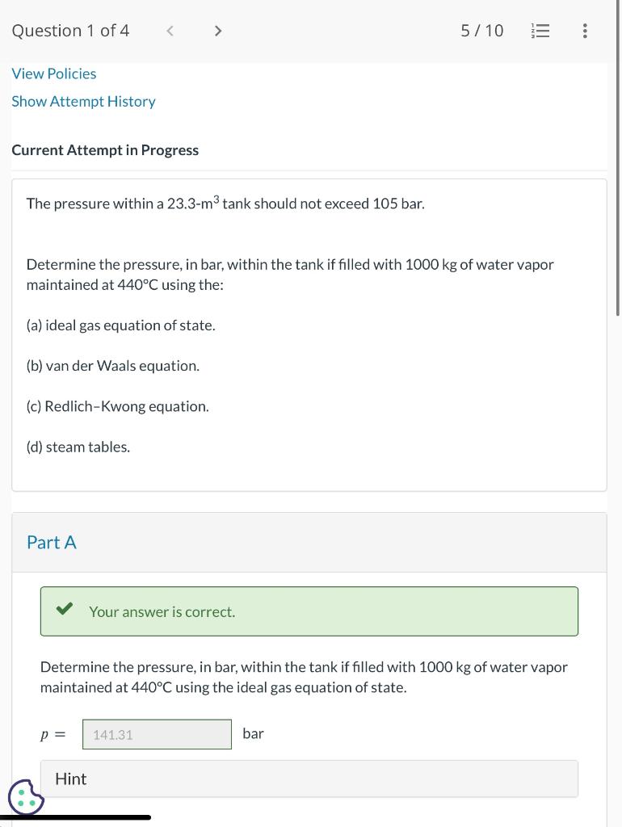Expand the Part A section header
This screenshot has width=622, height=827.
pyautogui.click(x=51, y=542)
